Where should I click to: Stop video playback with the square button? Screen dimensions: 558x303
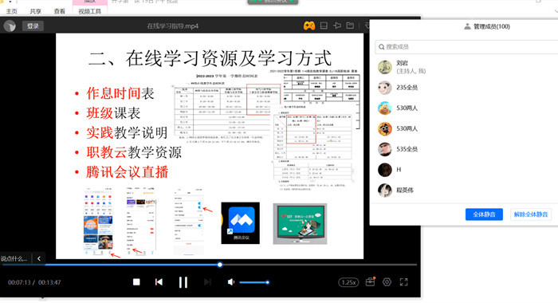pos(136,282)
